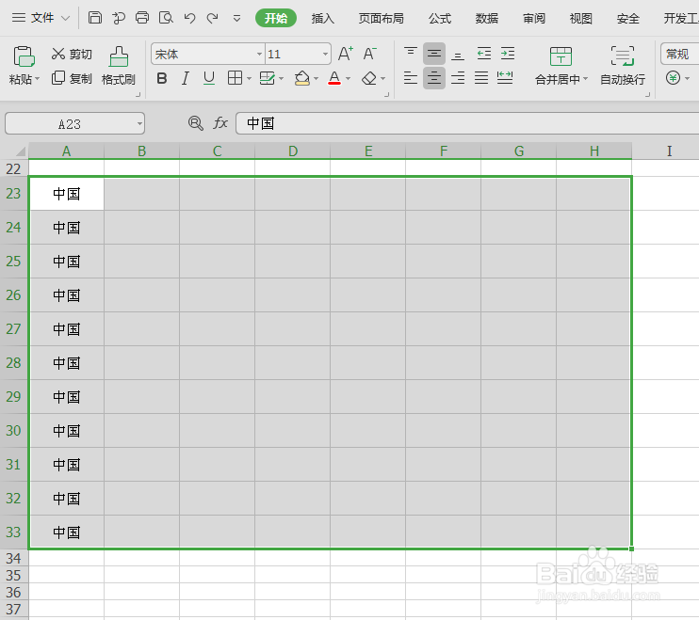Align text to vertical middle
The width and height of the screenshot is (699, 620).
tap(434, 54)
